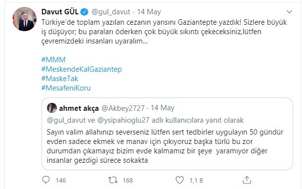302x189 pixels.
Task: Visit the @gul_davut handle in header
Action: (x=111, y=12)
